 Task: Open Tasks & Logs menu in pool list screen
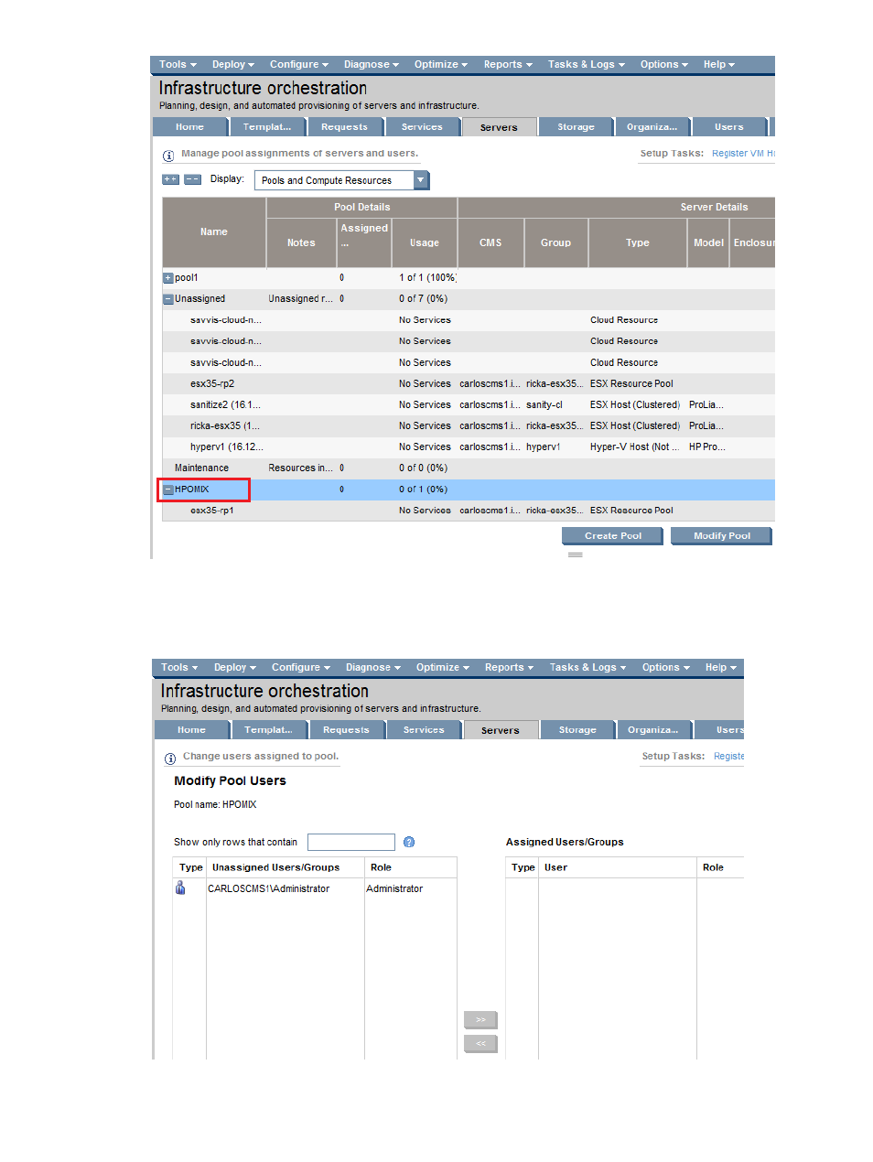point(587,65)
